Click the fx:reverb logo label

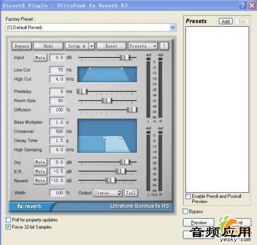pyautogui.click(x=29, y=206)
